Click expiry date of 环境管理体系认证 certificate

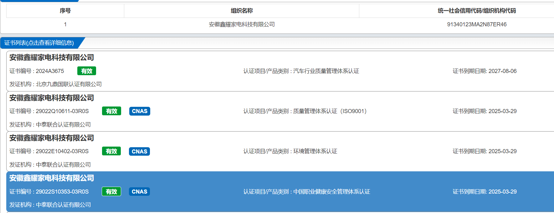(x=502, y=151)
